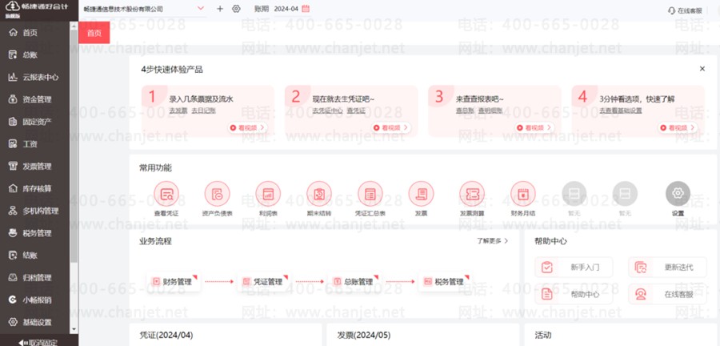Follow the 查明细账 link
720x346 pixels.
click(x=490, y=111)
